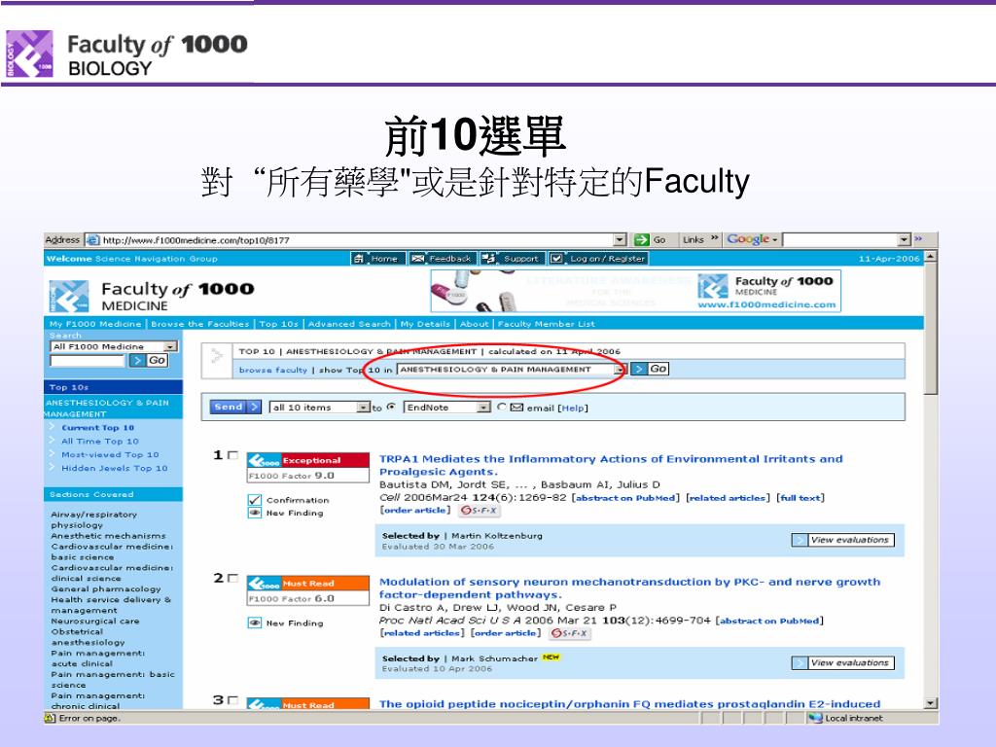Tick the checkbox for article 3
The width and height of the screenshot is (996, 747).
pyautogui.click(x=233, y=700)
